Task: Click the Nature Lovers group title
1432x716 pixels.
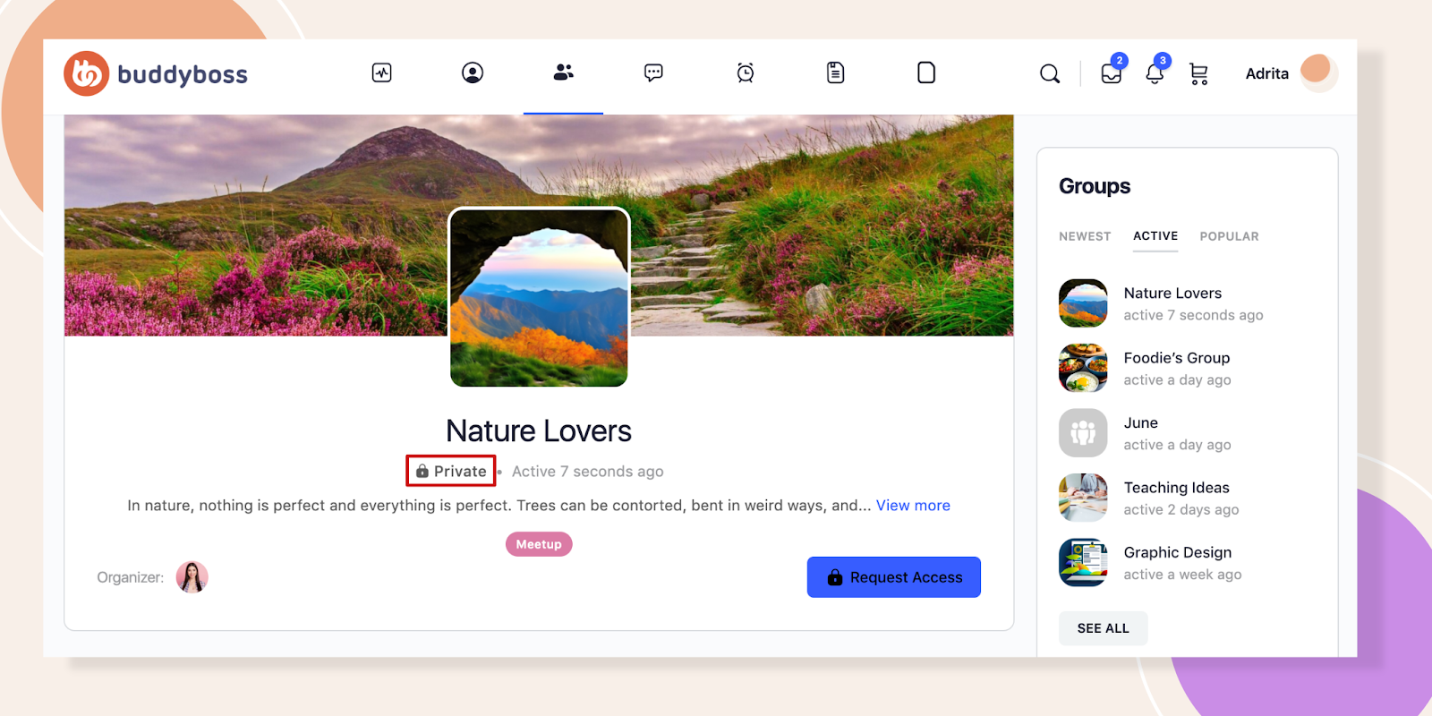Action: click(539, 431)
